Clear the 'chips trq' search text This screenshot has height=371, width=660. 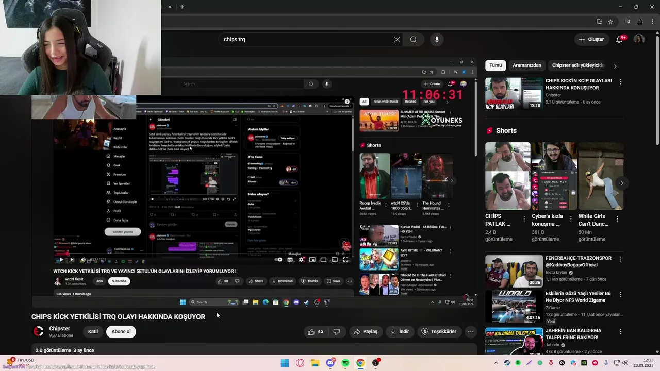point(397,39)
